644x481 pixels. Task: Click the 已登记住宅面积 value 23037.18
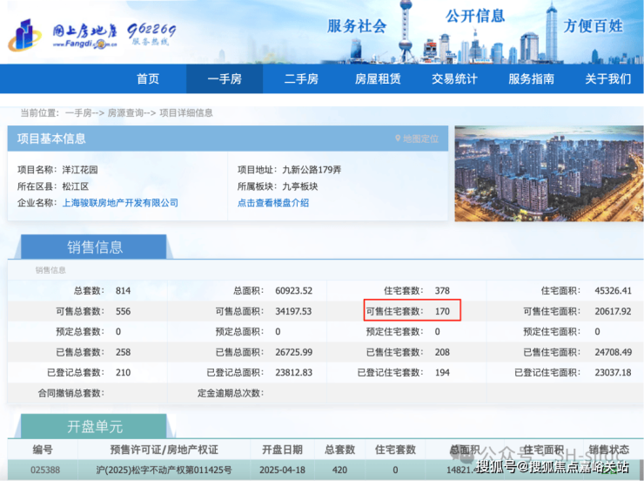[613, 372]
